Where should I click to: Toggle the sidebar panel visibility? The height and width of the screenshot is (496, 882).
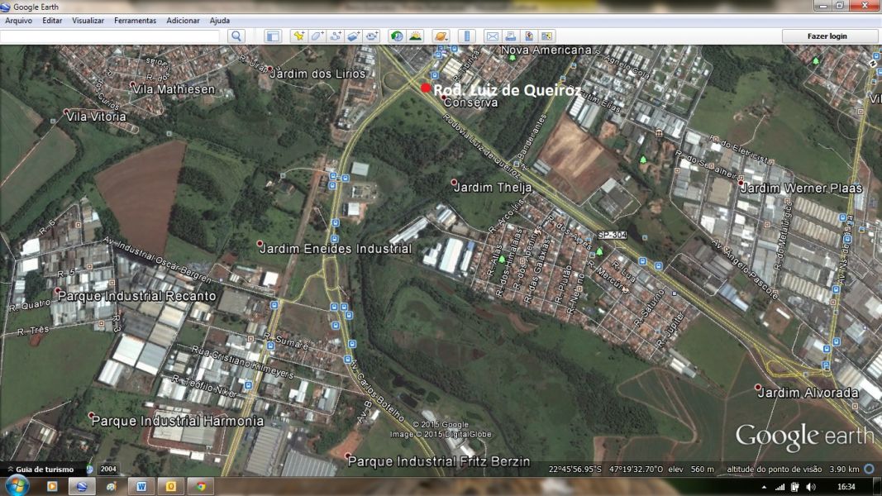(x=273, y=36)
